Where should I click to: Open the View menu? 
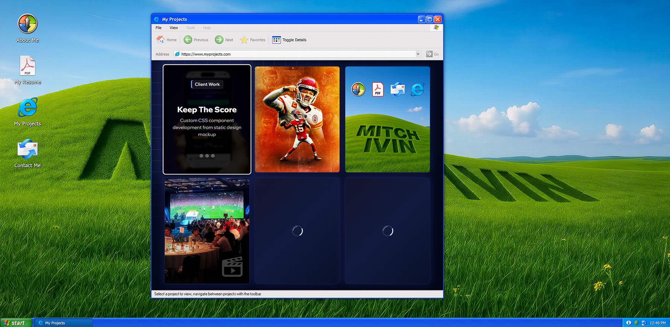coord(174,27)
